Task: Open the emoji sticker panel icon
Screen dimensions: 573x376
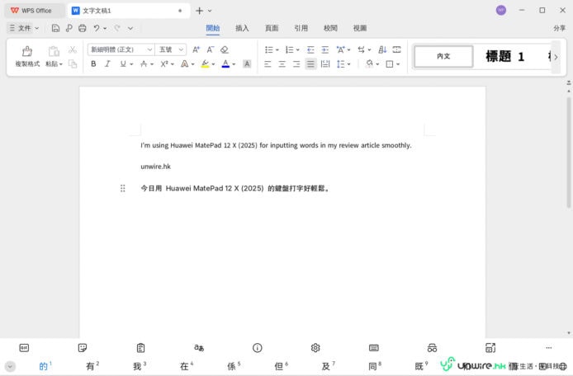Action: (83, 348)
